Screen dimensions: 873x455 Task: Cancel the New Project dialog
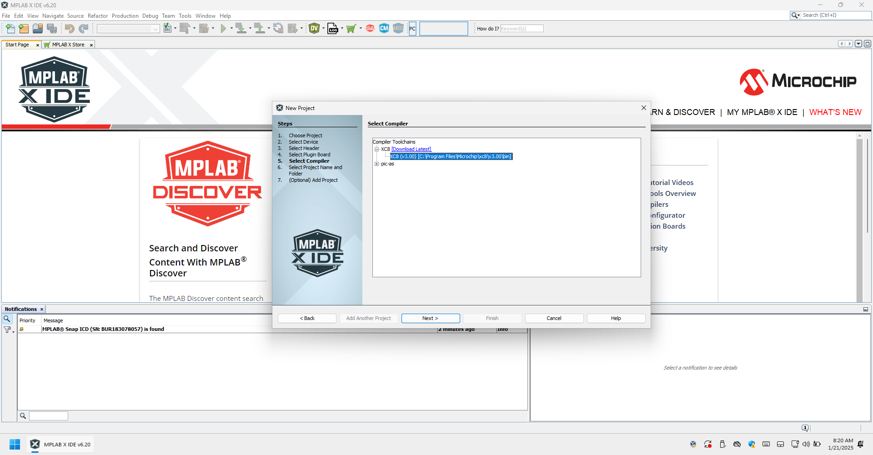click(x=554, y=318)
